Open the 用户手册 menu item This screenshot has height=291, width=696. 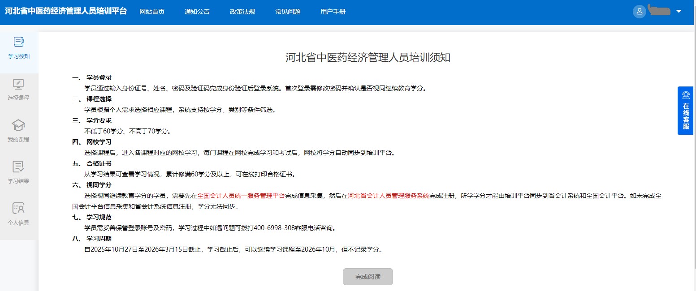[x=333, y=12]
